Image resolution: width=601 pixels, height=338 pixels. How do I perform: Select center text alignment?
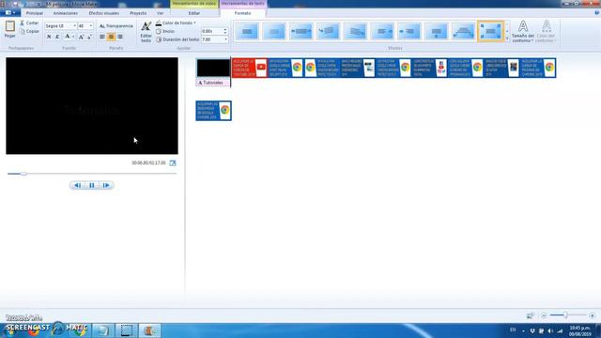point(111,37)
